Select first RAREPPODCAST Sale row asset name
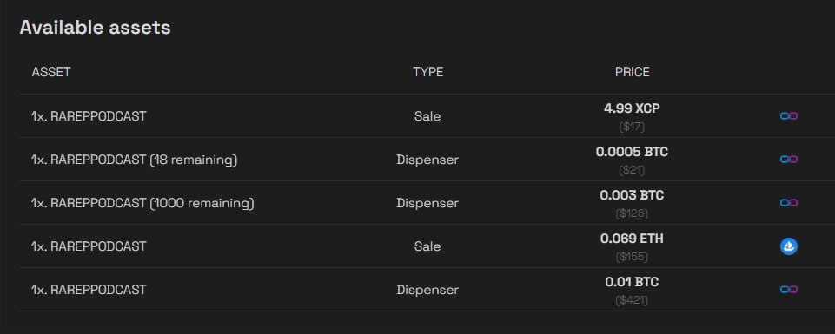Screen dimensions: 835x334 pyautogui.click(x=89, y=116)
